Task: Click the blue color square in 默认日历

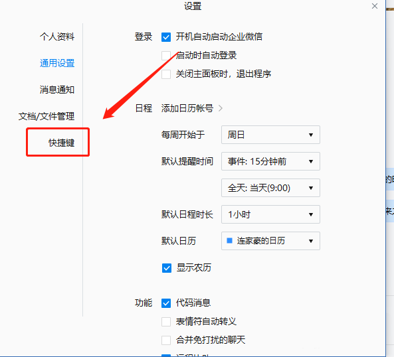Action: point(229,241)
